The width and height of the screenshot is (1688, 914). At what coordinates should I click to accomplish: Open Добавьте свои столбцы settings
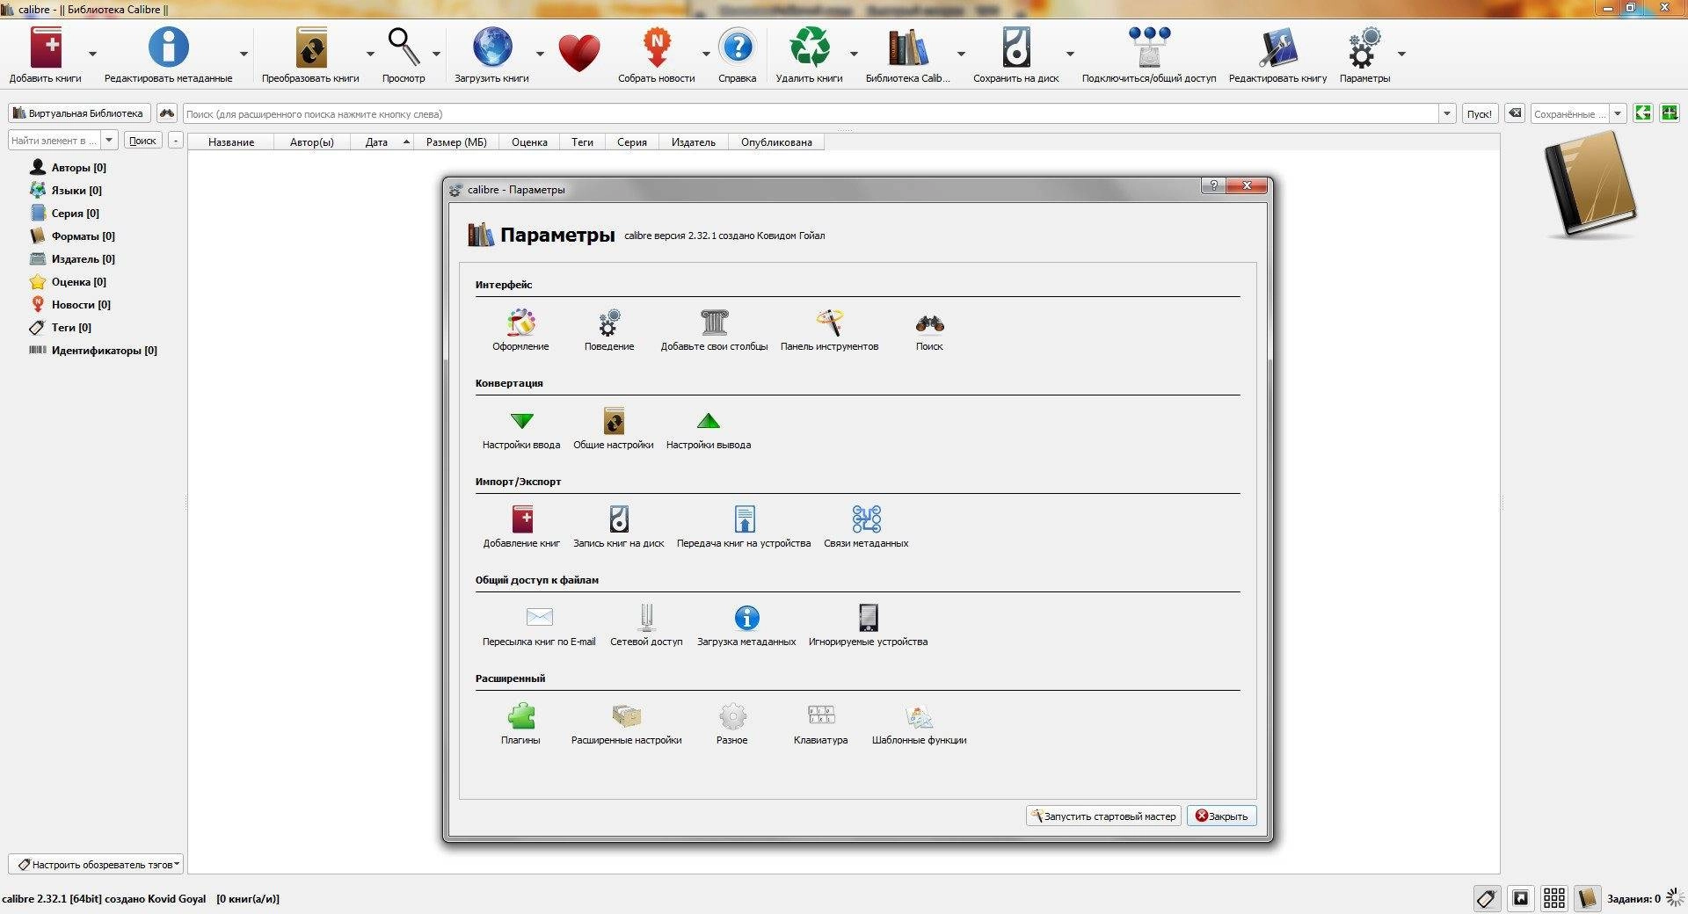(714, 330)
